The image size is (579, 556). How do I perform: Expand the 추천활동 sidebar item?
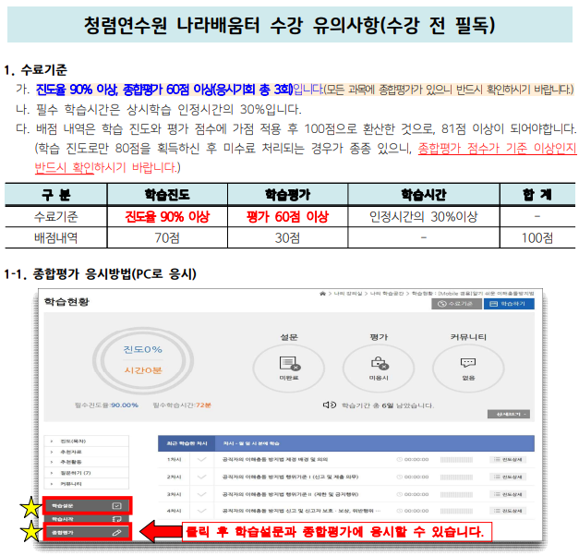click(87, 462)
